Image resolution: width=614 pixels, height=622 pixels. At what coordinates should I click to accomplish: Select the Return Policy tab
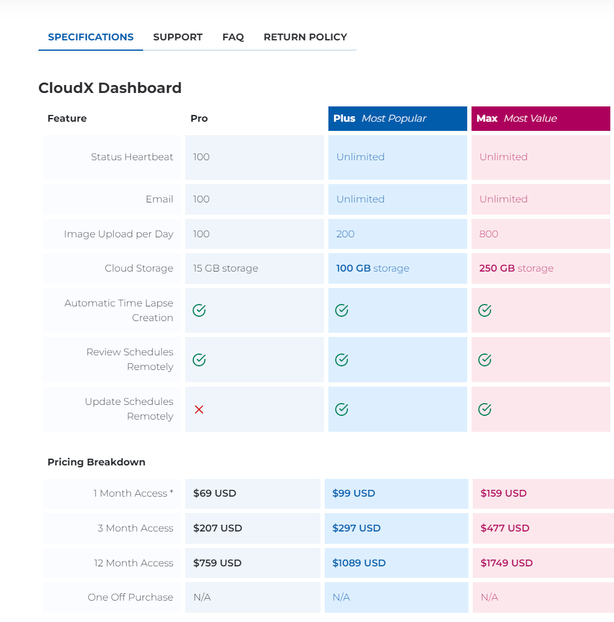(x=305, y=37)
